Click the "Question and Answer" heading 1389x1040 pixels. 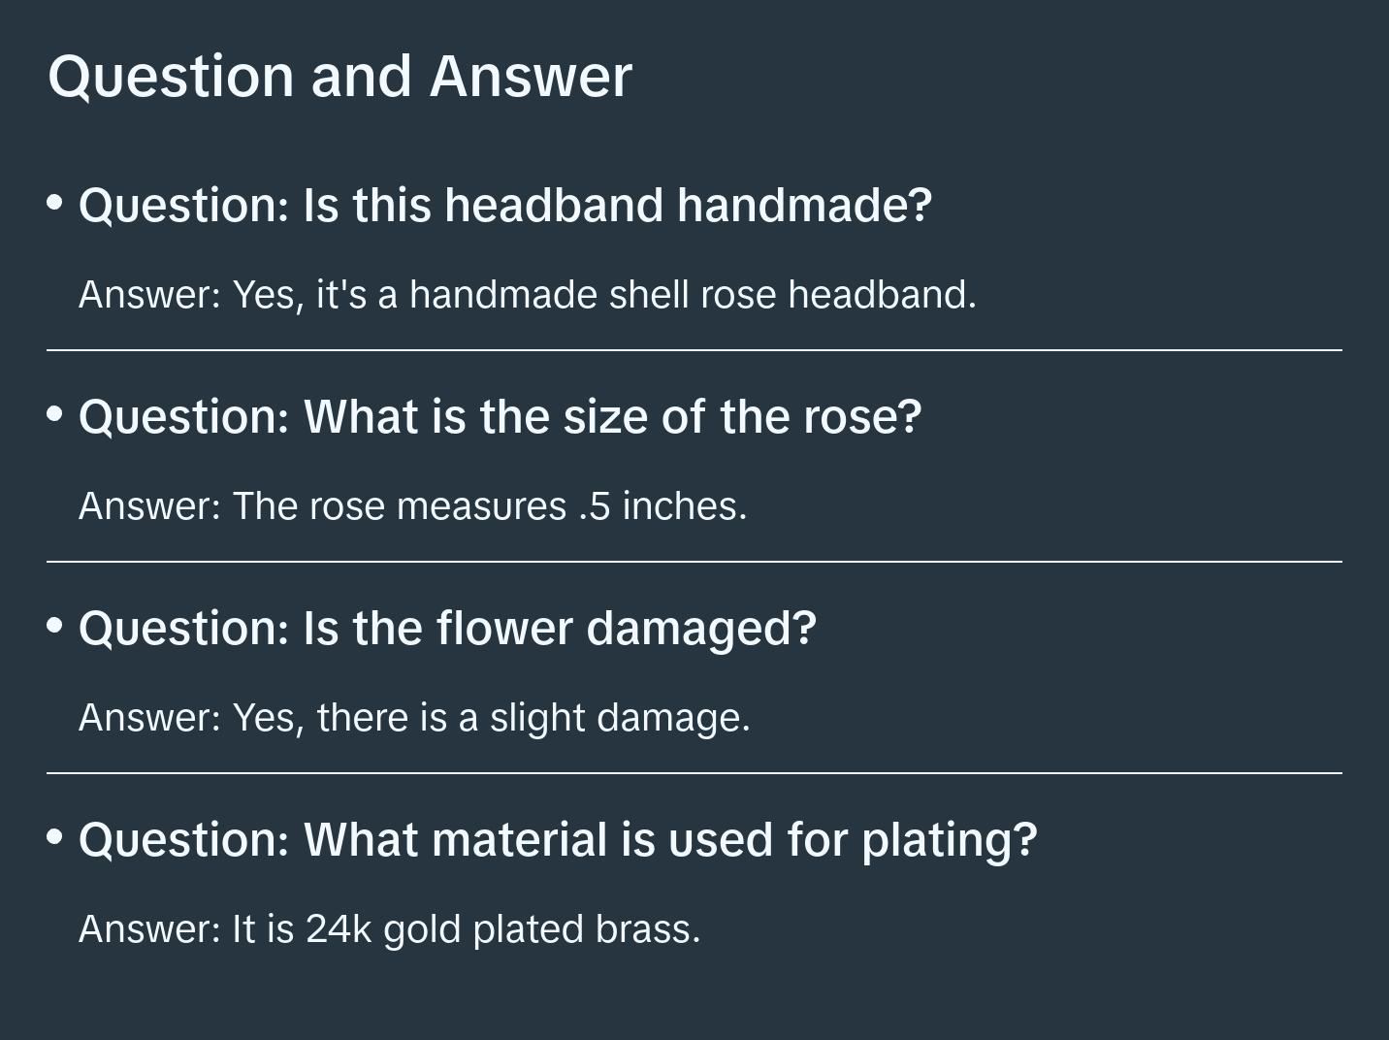tap(339, 76)
